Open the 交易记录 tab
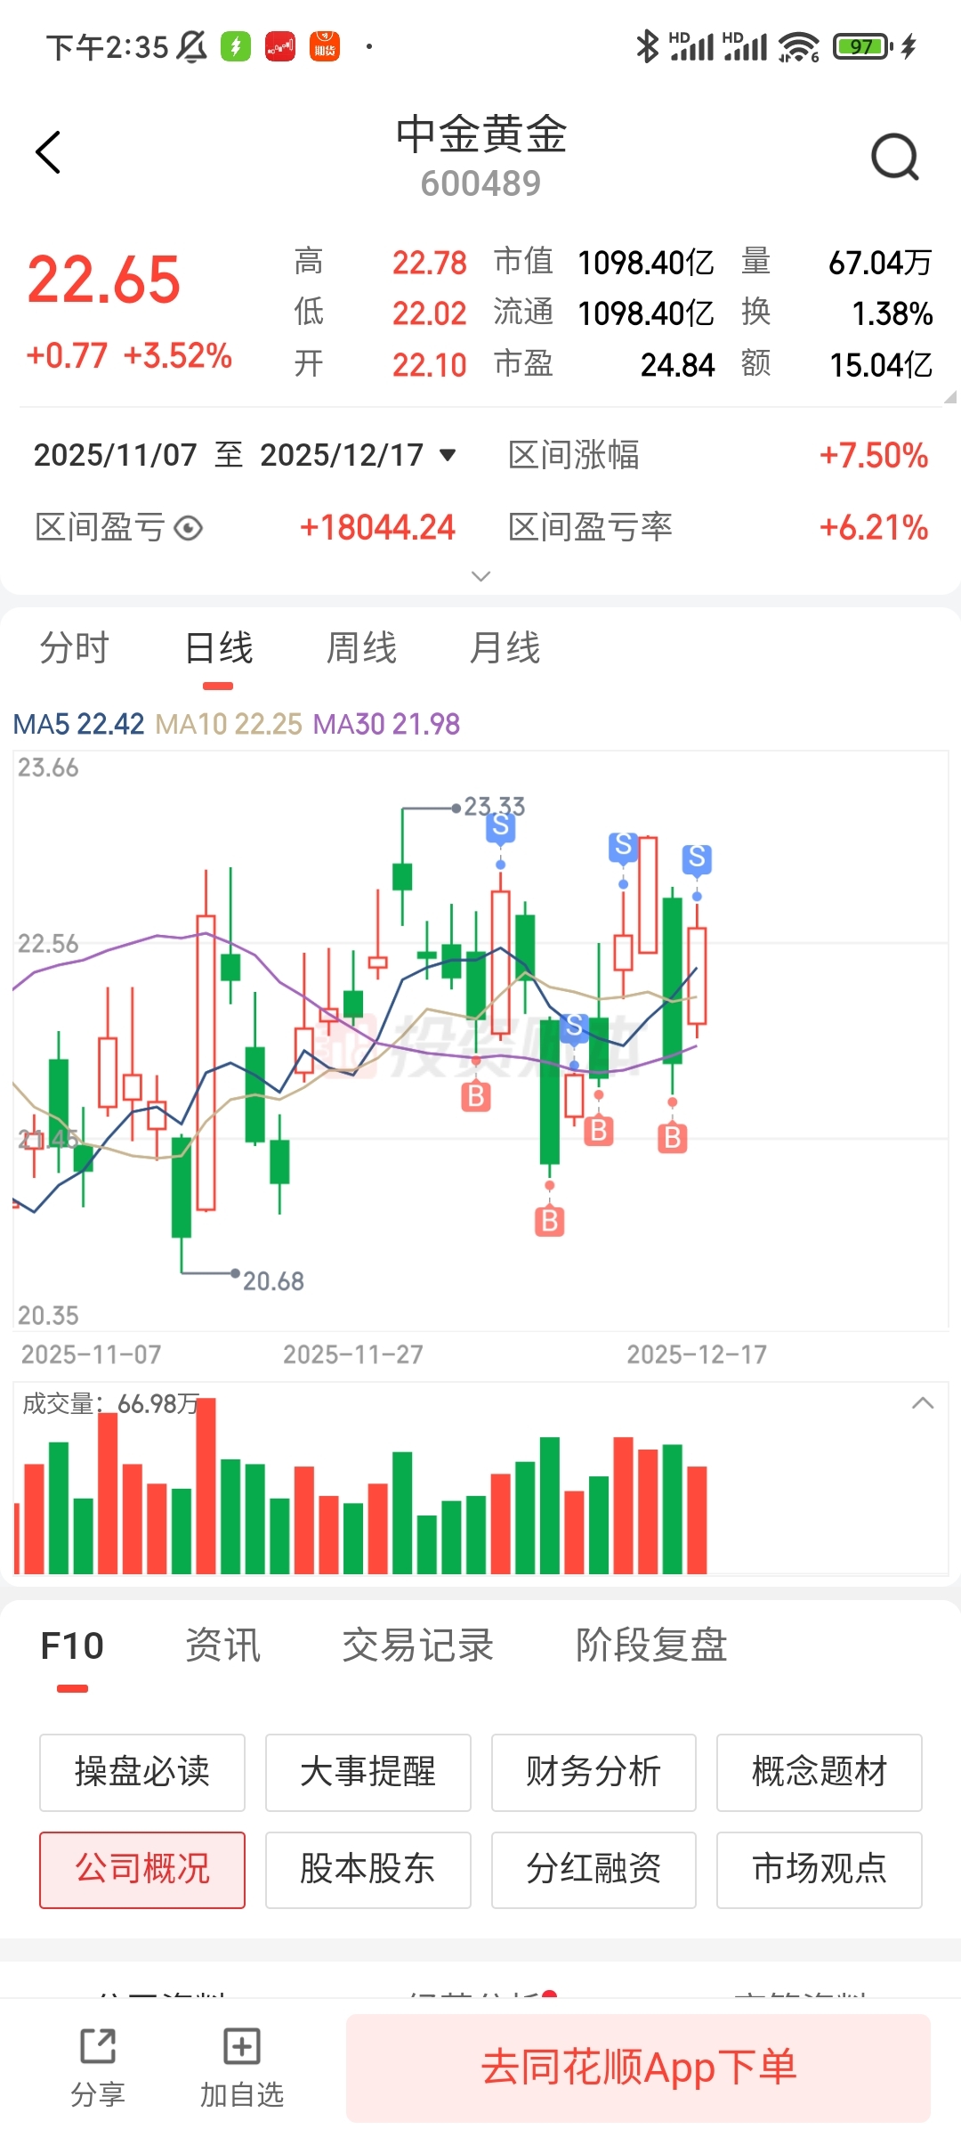961x2137 pixels. [x=418, y=1645]
